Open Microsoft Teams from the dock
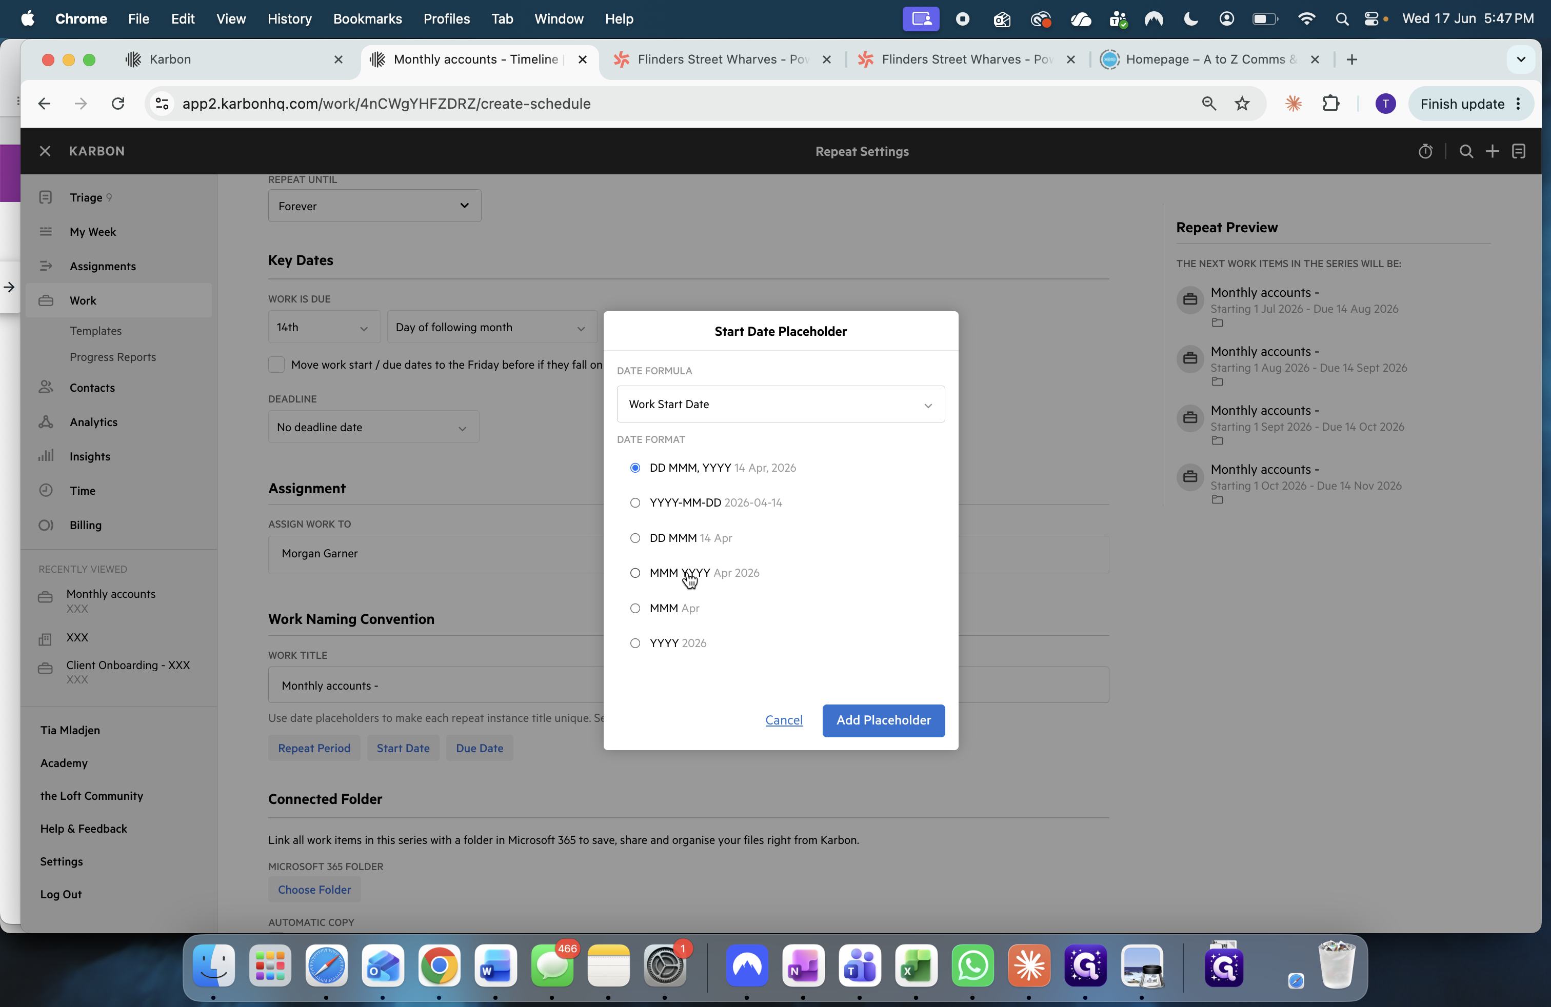 pyautogui.click(x=860, y=965)
